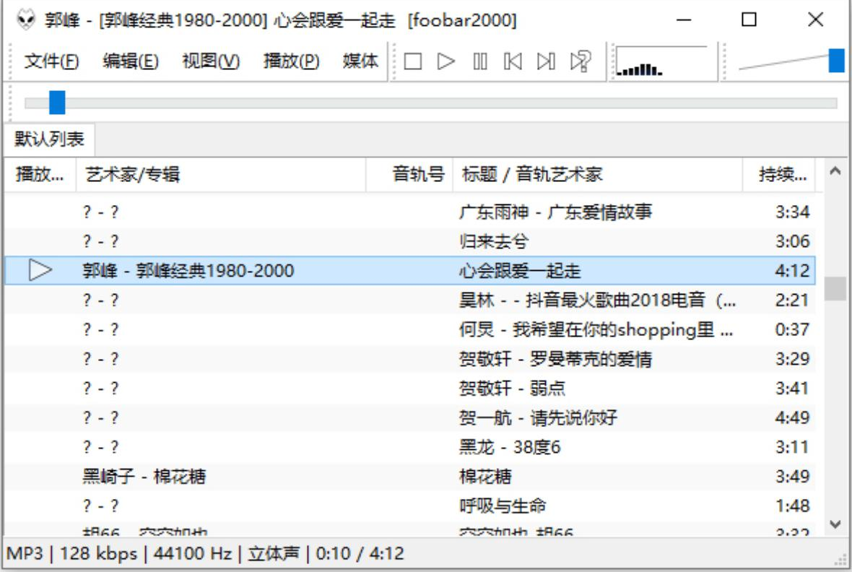
Task: Click the 3:34 duration cell
Action: pos(792,212)
